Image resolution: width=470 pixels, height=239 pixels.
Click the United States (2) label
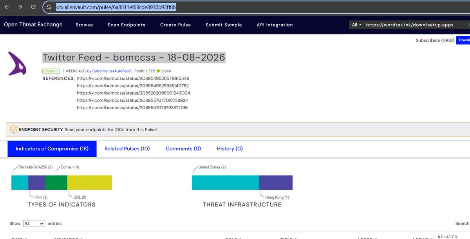pyautogui.click(x=212, y=167)
